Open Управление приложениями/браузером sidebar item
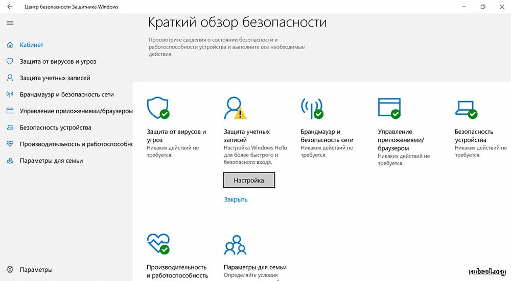 click(76, 111)
